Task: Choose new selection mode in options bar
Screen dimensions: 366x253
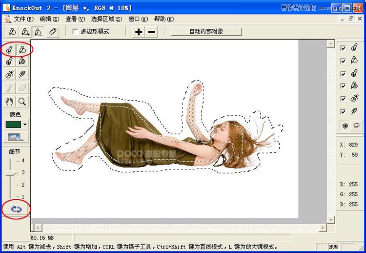Action: [x=12, y=32]
